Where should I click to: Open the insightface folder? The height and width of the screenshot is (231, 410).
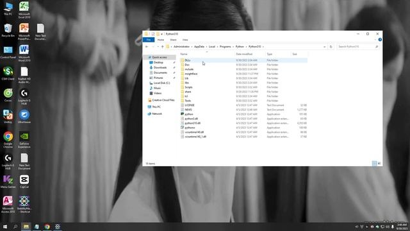coord(191,74)
